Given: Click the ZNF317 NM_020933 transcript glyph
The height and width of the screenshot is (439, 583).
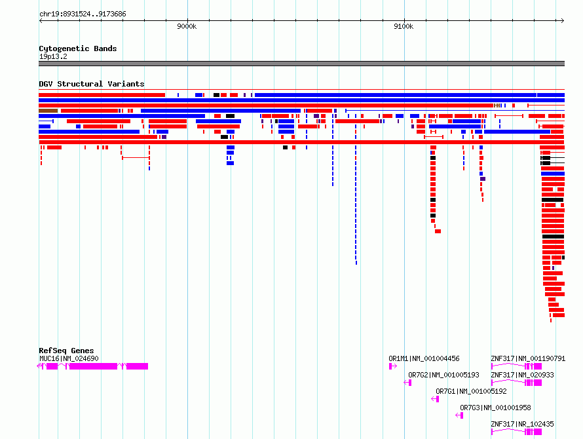Looking at the screenshot, I should pyautogui.click(x=516, y=383).
